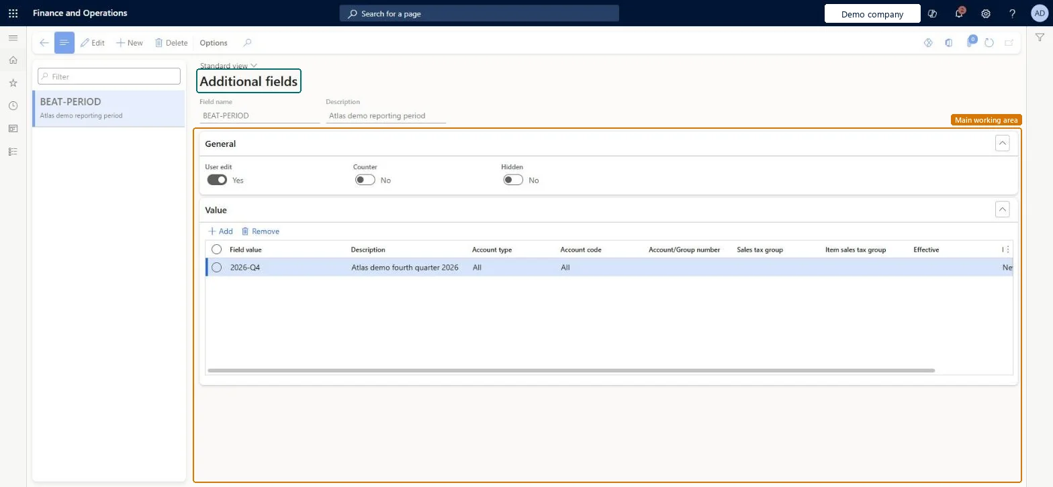Remove the selected value row
1053x487 pixels.
(x=261, y=231)
